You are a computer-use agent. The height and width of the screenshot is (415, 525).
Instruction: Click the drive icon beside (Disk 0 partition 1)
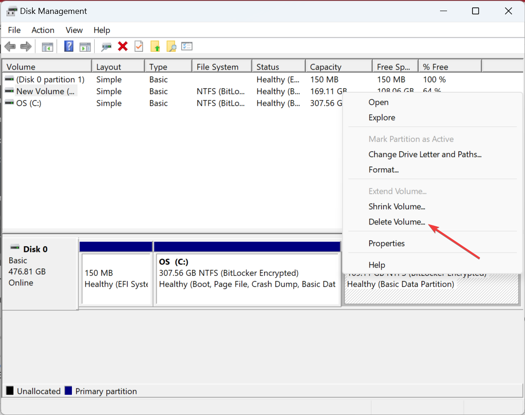click(9, 79)
